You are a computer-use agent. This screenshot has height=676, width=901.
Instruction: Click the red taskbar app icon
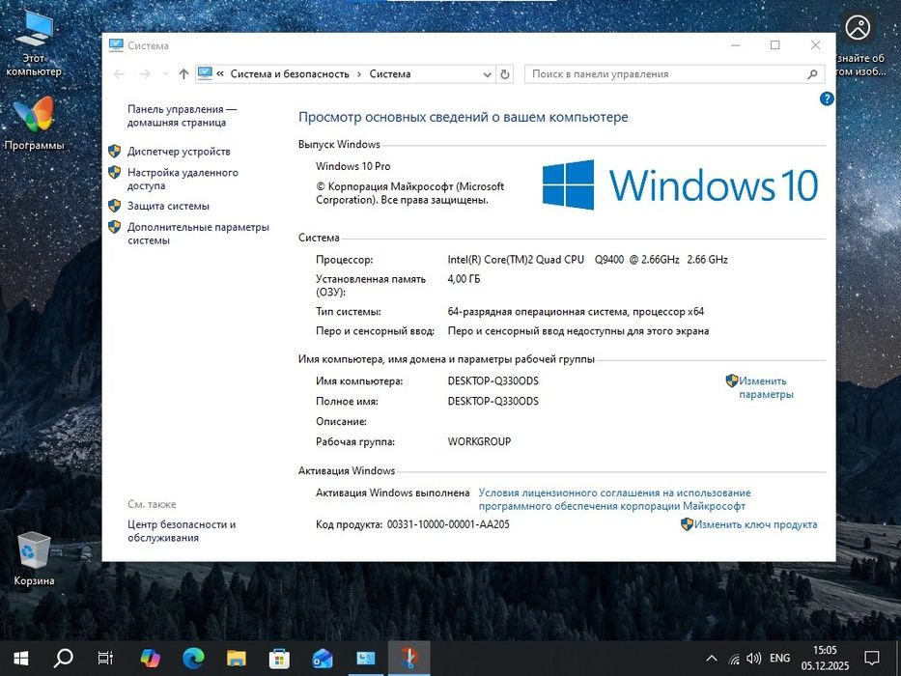click(408, 659)
